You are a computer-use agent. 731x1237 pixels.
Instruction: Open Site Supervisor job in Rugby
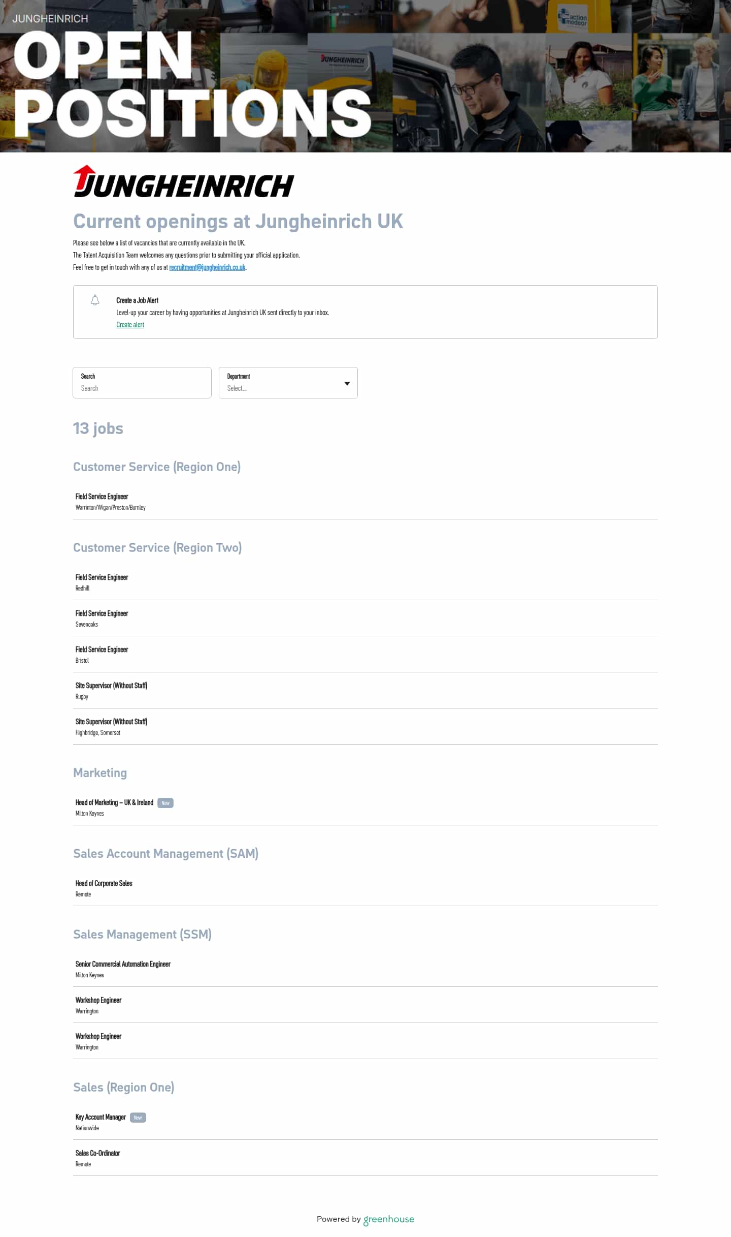coord(111,686)
